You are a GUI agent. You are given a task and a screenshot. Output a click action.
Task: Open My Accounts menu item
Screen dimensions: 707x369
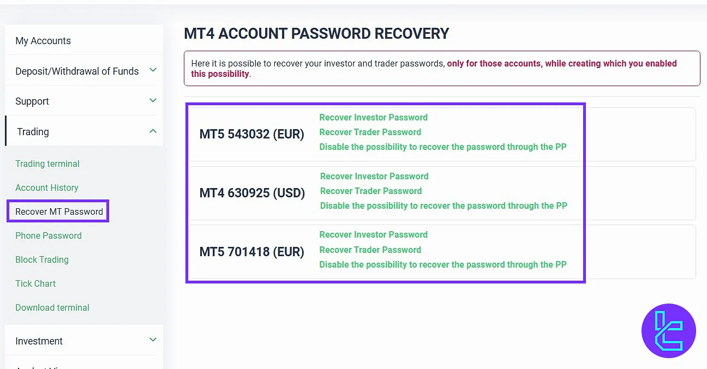[x=43, y=41]
